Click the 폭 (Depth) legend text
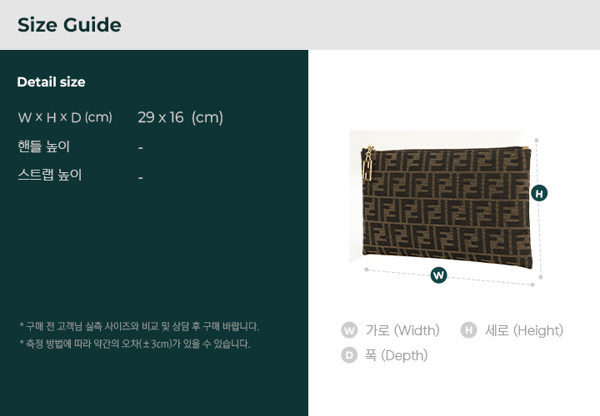Image resolution: width=600 pixels, height=416 pixels. click(396, 355)
